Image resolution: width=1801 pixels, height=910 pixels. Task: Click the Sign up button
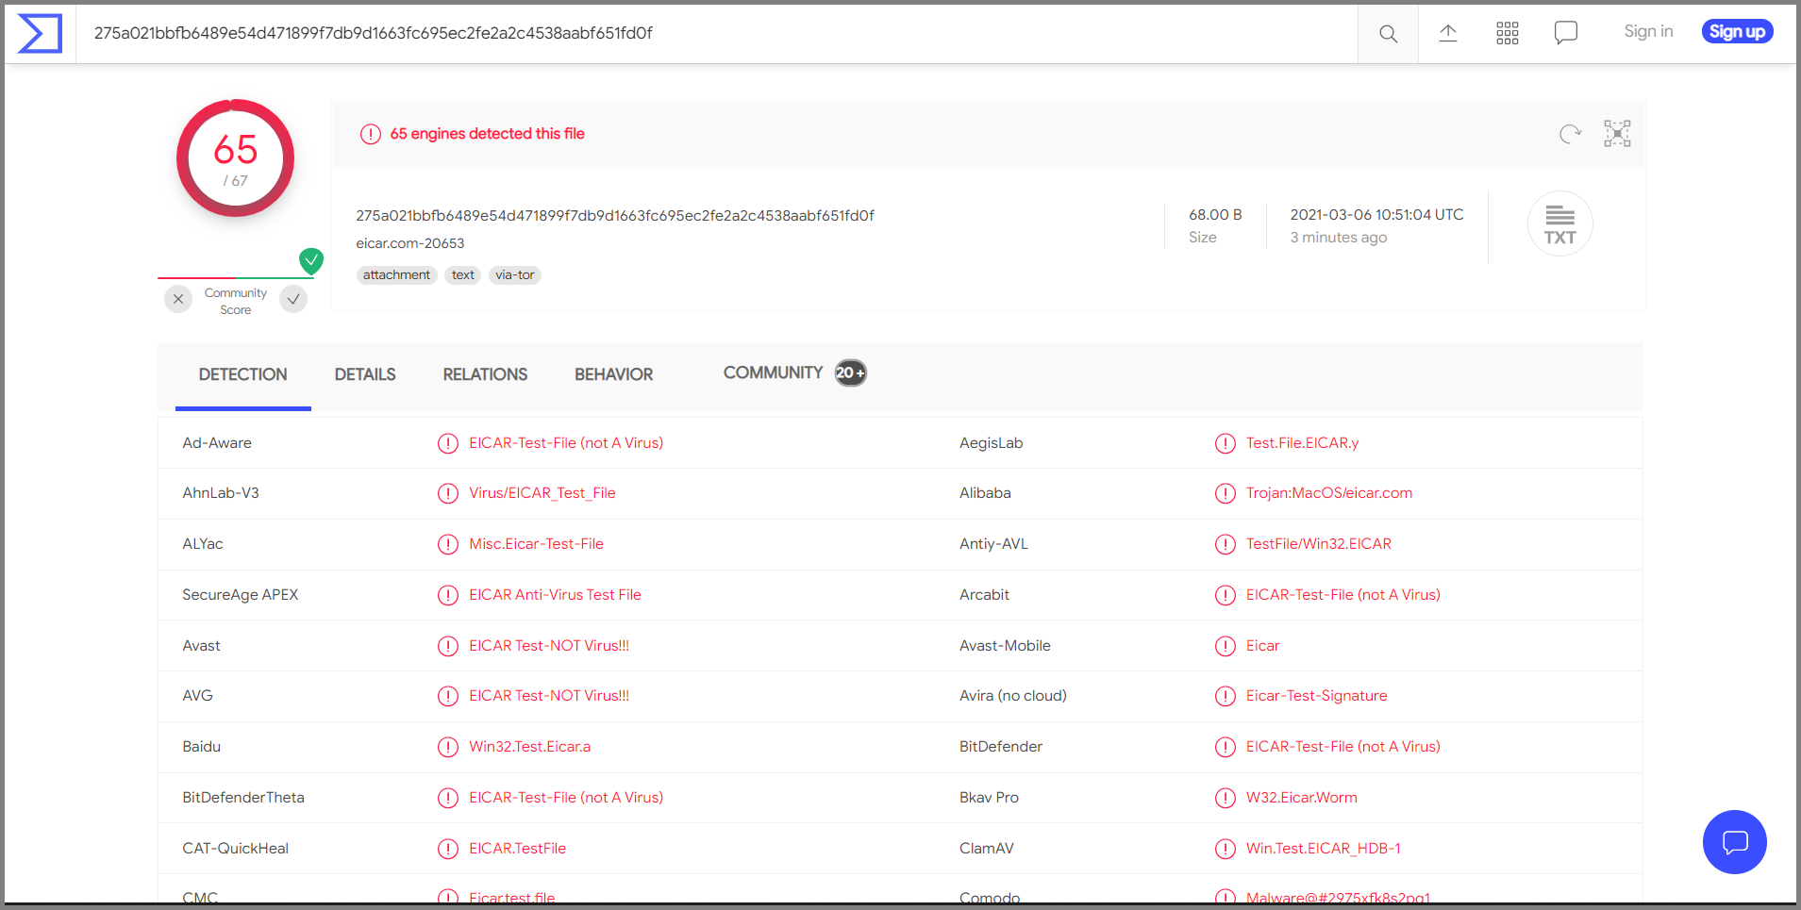pos(1737,31)
